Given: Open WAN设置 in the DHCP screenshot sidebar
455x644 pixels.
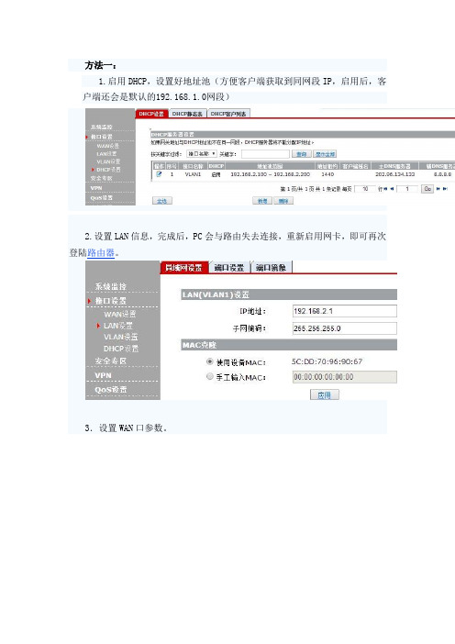Looking at the screenshot, I should tap(108, 146).
